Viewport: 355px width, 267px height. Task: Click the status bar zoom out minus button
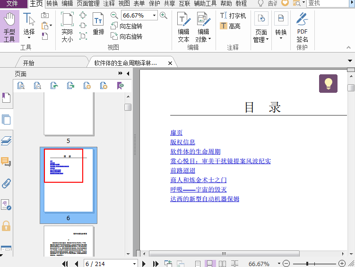(286, 263)
